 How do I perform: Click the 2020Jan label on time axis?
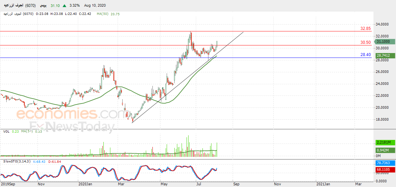pos(85,183)
